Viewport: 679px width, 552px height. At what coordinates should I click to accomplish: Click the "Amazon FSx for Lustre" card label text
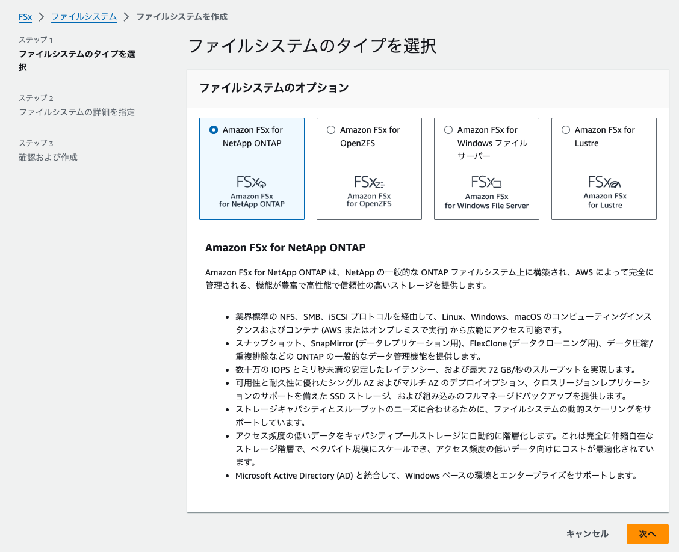tap(604, 136)
